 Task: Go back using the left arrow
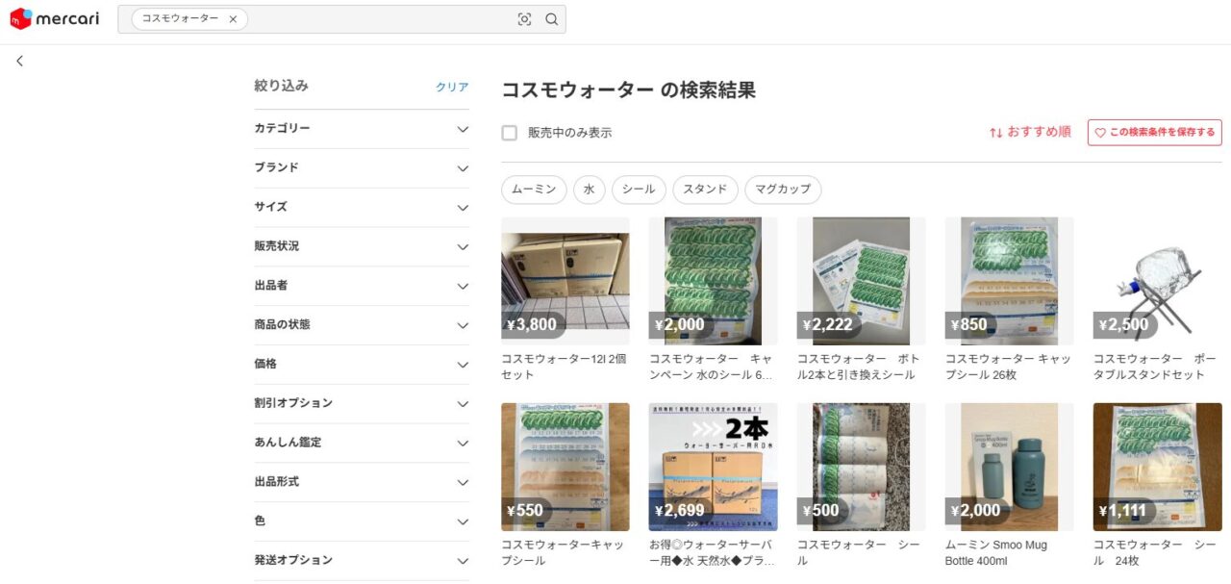click(20, 61)
